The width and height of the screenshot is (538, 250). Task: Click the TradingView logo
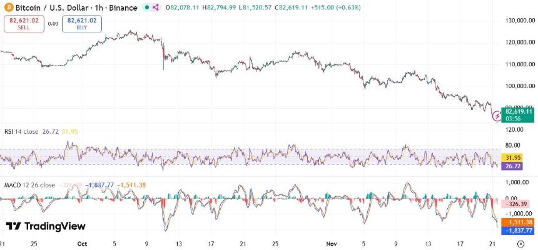click(x=46, y=226)
